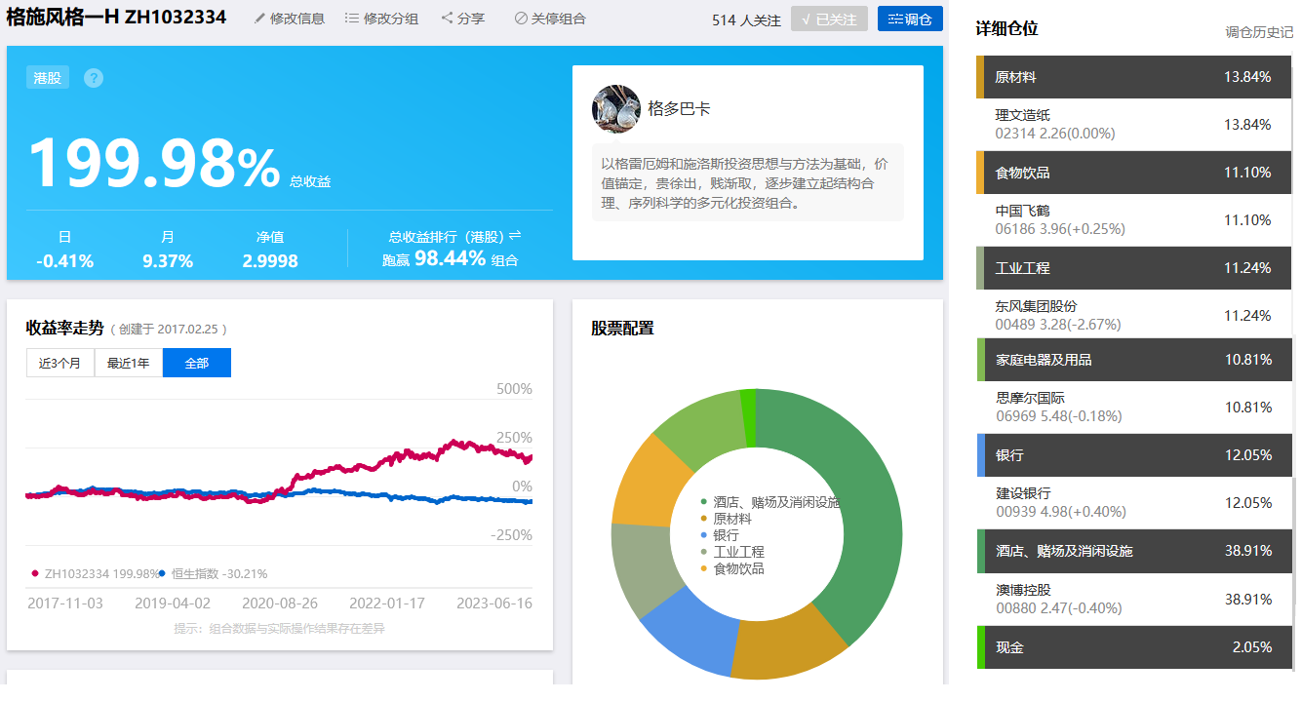Screen dimensions: 1301x701
Task: Click the 净值 2.9998 value
Action: click(270, 260)
